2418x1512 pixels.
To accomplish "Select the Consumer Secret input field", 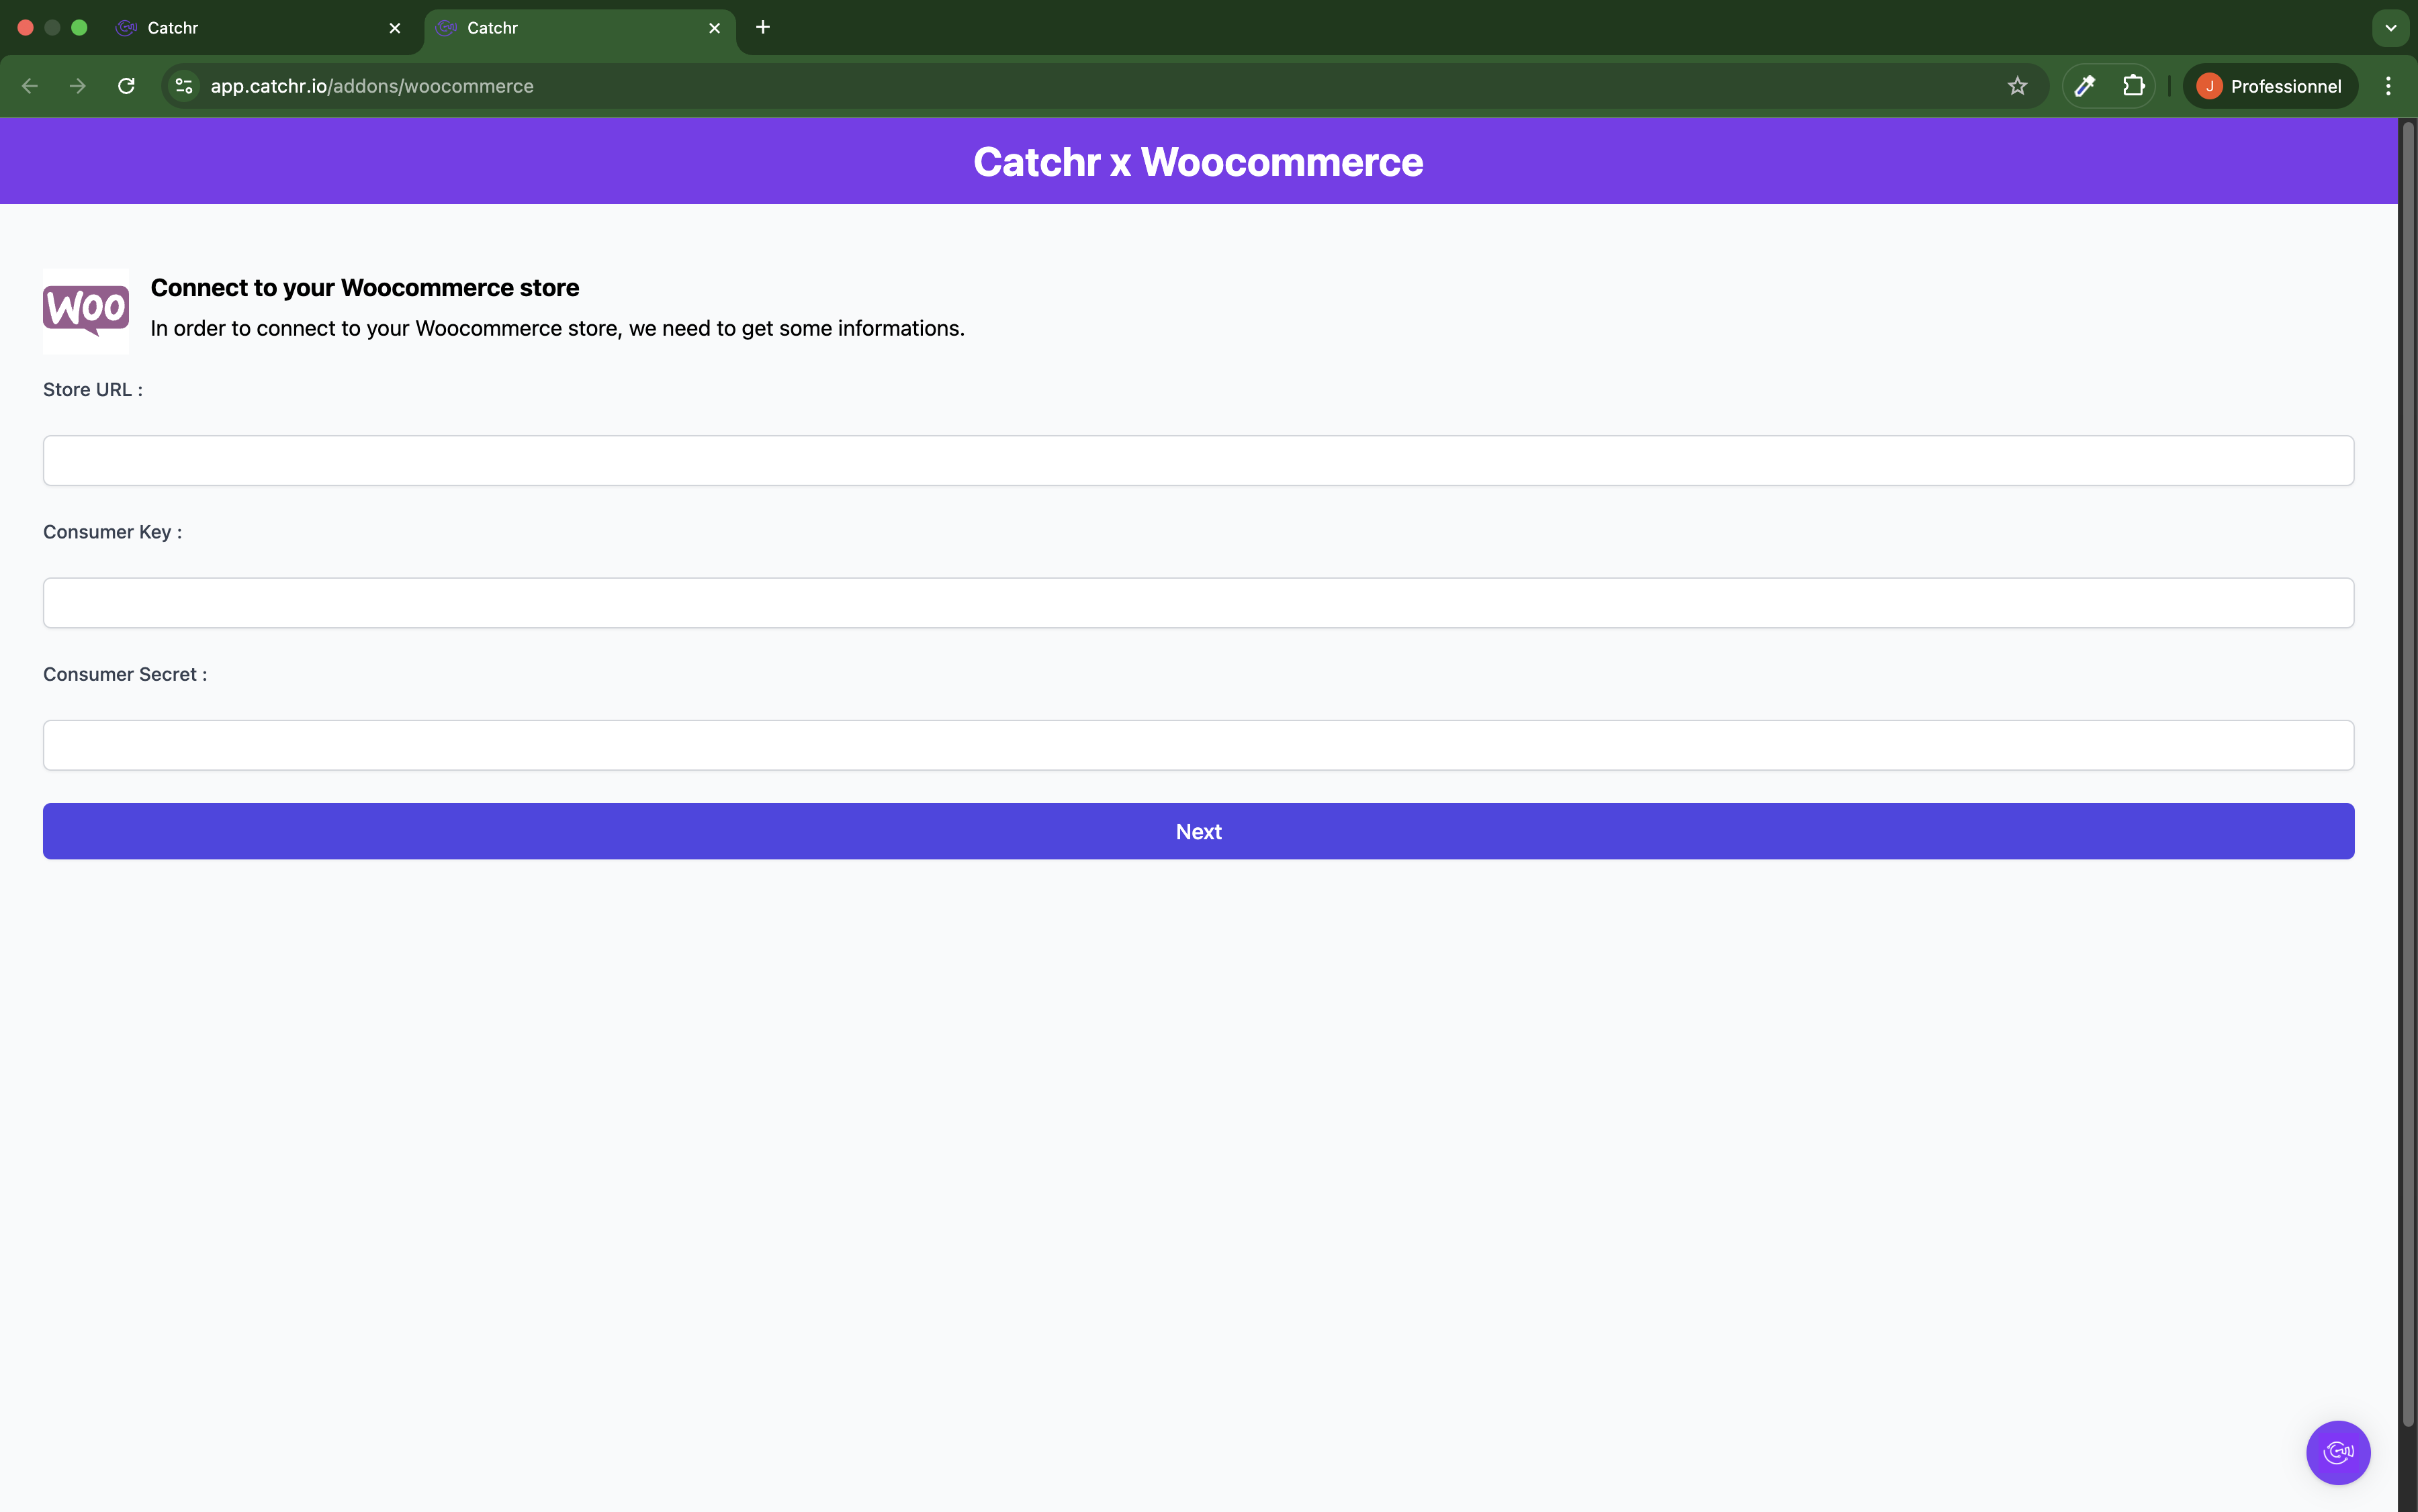I will coord(1198,745).
